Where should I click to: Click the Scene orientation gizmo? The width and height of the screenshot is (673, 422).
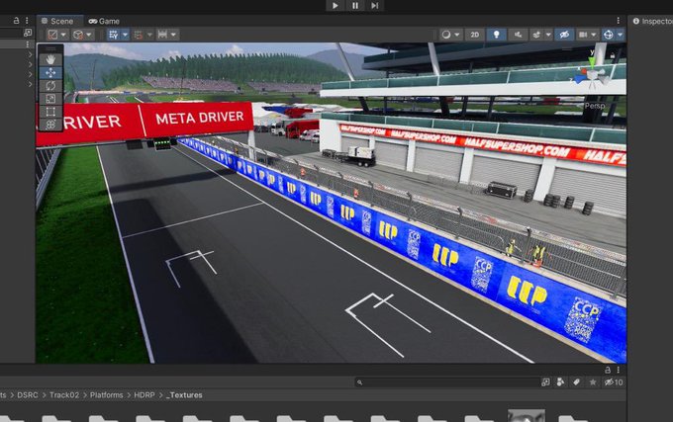click(592, 75)
